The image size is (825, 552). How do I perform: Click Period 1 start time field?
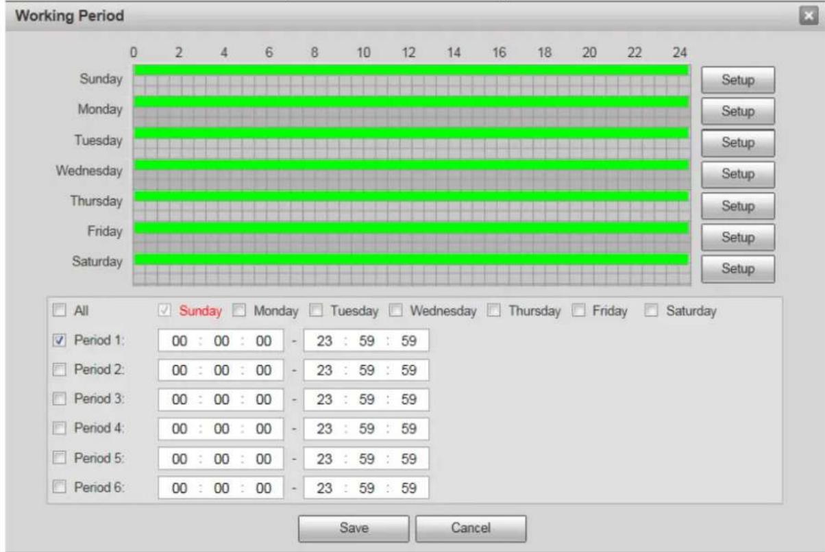[221, 341]
